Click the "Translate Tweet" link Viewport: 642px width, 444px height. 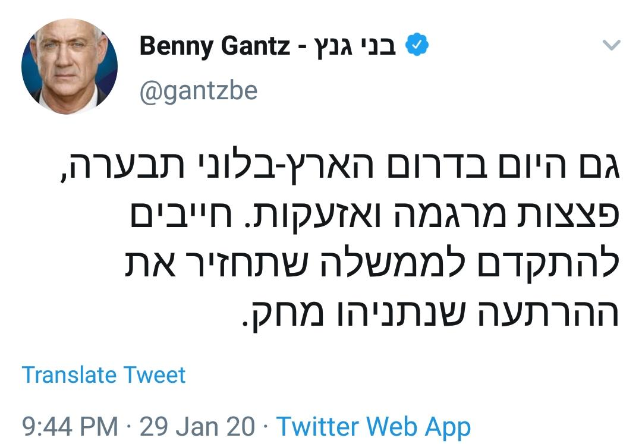click(x=103, y=375)
